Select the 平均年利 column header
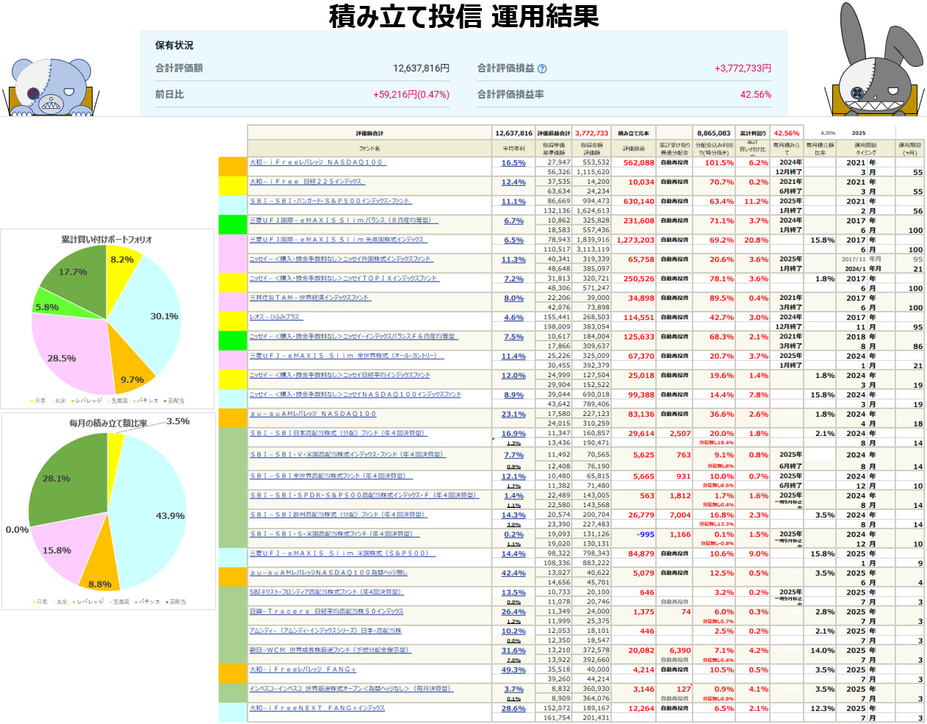Viewport: 927px width, 724px height. (513, 148)
